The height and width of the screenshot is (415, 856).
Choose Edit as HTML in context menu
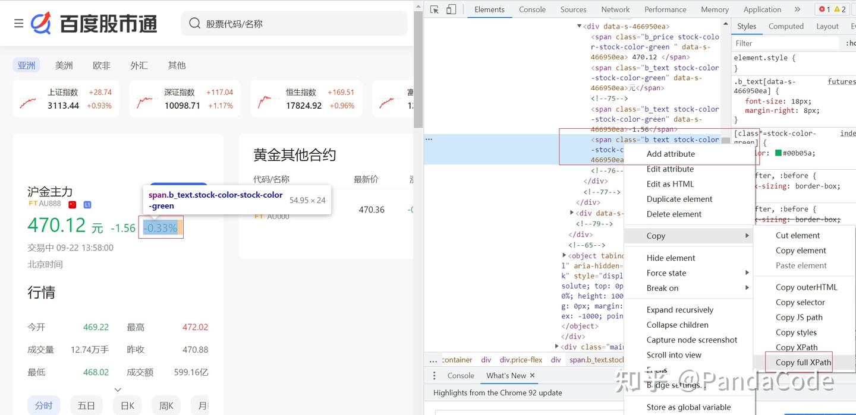pyautogui.click(x=670, y=184)
